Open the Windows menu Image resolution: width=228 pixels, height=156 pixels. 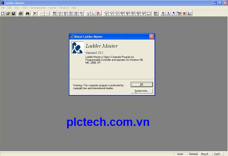click(x=64, y=8)
